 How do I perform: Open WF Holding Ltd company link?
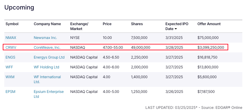point(46,67)
